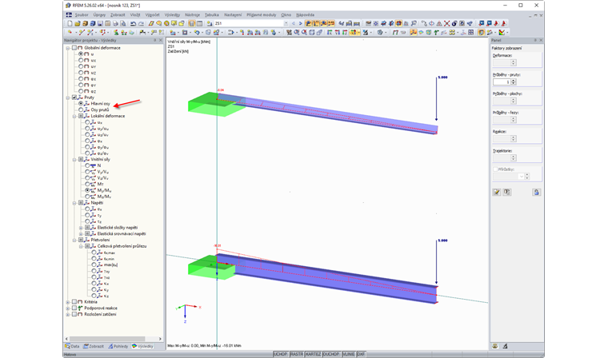Click the Open folder toolbar icon

coord(78,23)
